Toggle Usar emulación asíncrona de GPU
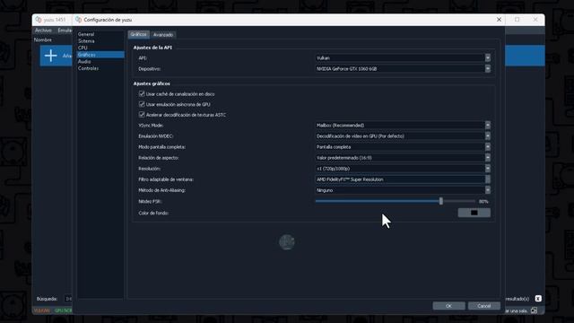Viewport: 574px width, 323px height. 142,104
